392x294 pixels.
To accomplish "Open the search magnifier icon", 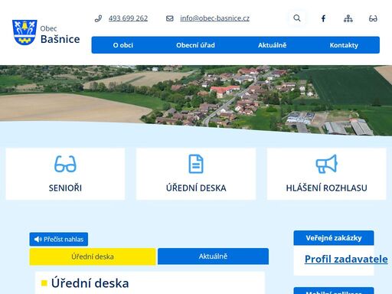I will tap(297, 18).
